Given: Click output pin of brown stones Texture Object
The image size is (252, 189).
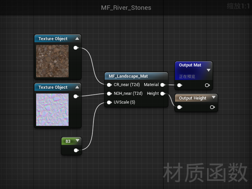Looking at the screenshot, I should tap(76, 48).
